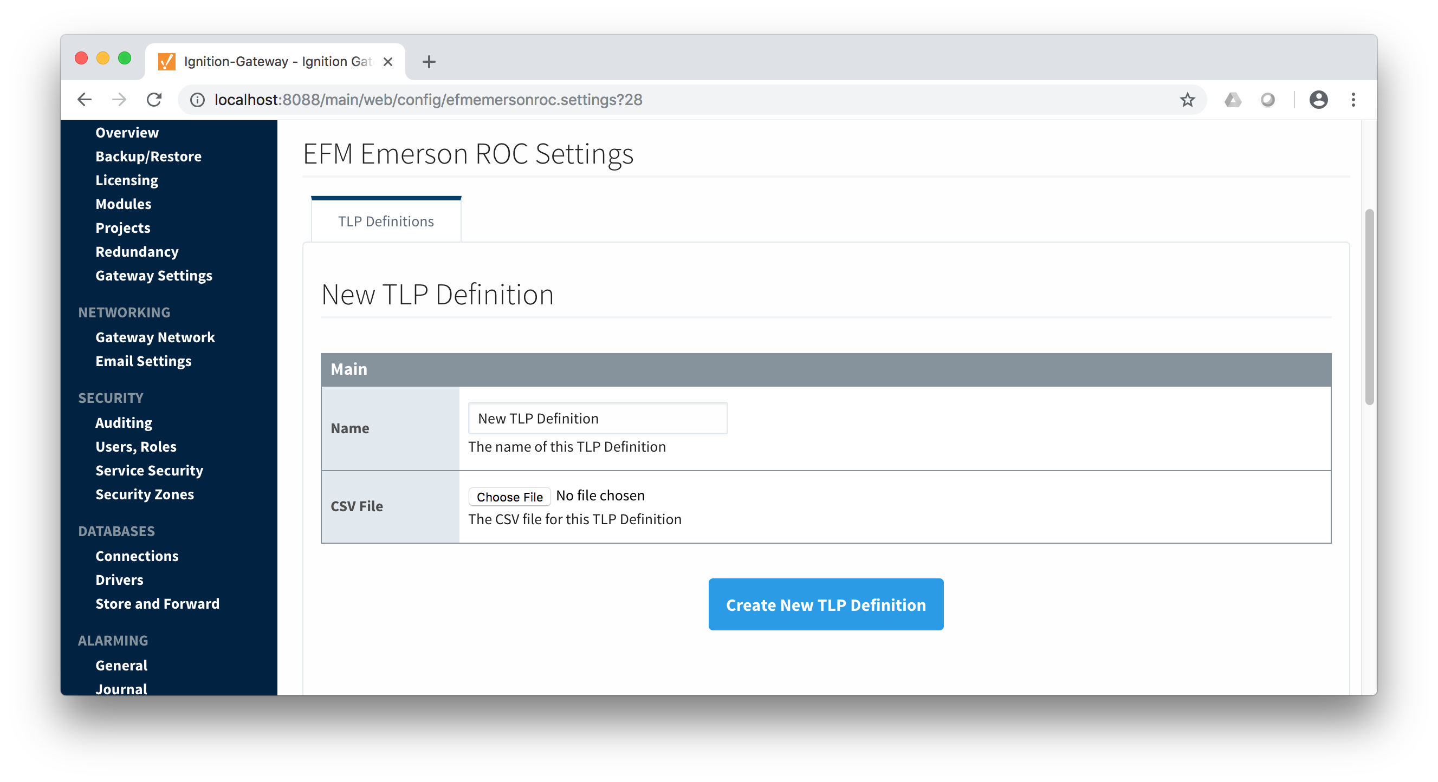1438x782 pixels.
Task: Open Auditing in the sidebar
Action: 124,422
